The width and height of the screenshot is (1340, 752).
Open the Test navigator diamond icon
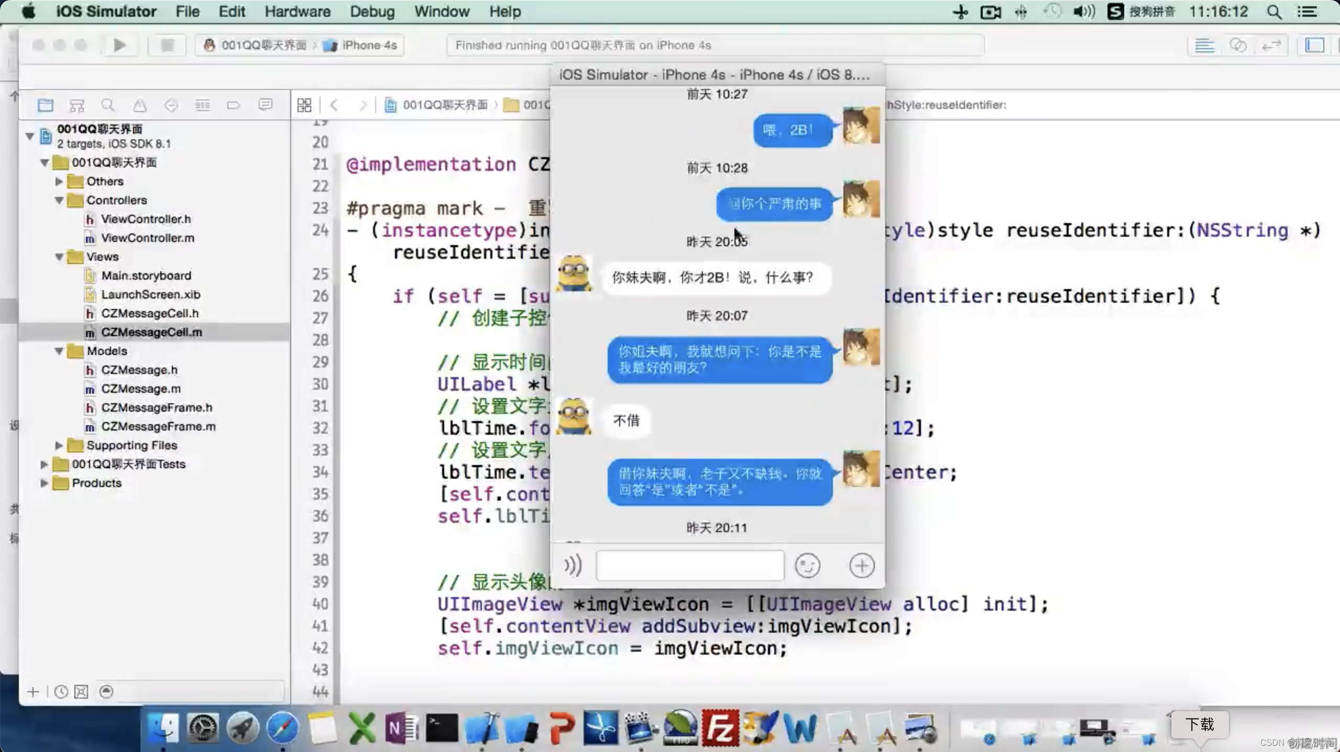pyautogui.click(x=171, y=105)
